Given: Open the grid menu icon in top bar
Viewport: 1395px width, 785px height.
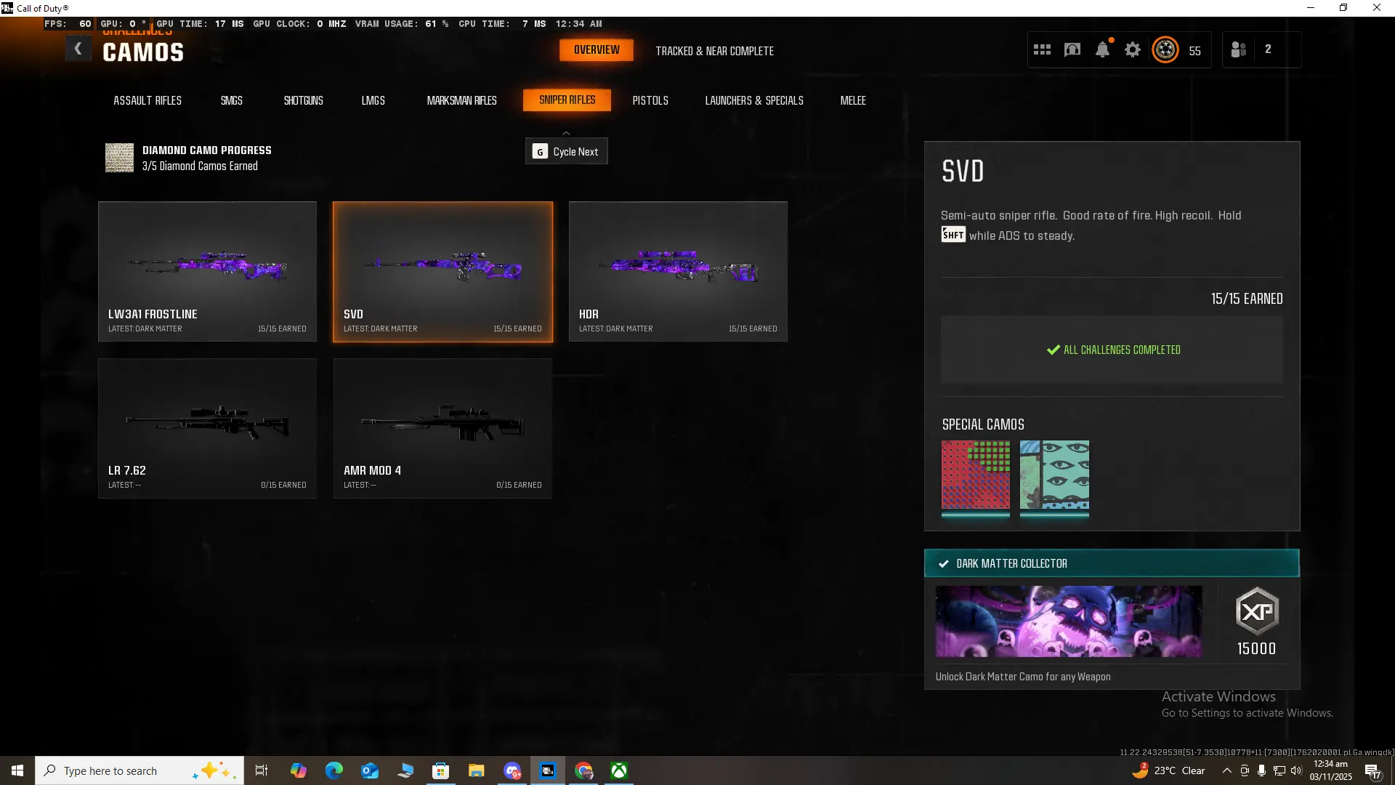Looking at the screenshot, I should click(1042, 49).
